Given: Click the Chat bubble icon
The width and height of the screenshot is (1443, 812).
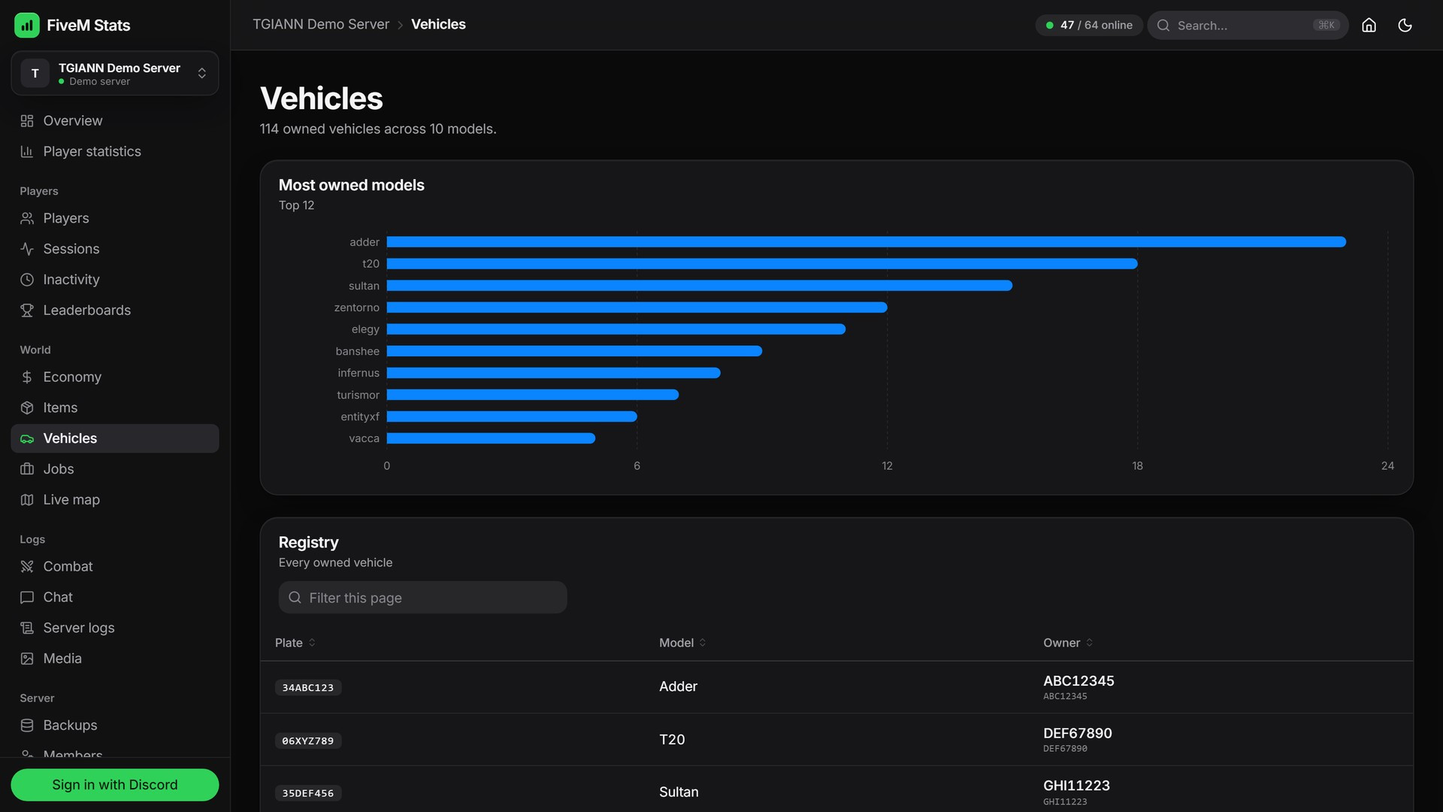Looking at the screenshot, I should pos(27,597).
